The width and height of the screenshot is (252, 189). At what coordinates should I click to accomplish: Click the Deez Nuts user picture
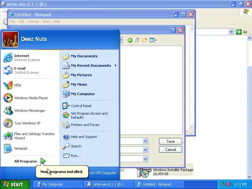pos(10,39)
